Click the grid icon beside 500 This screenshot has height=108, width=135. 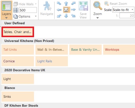click(16, 10)
